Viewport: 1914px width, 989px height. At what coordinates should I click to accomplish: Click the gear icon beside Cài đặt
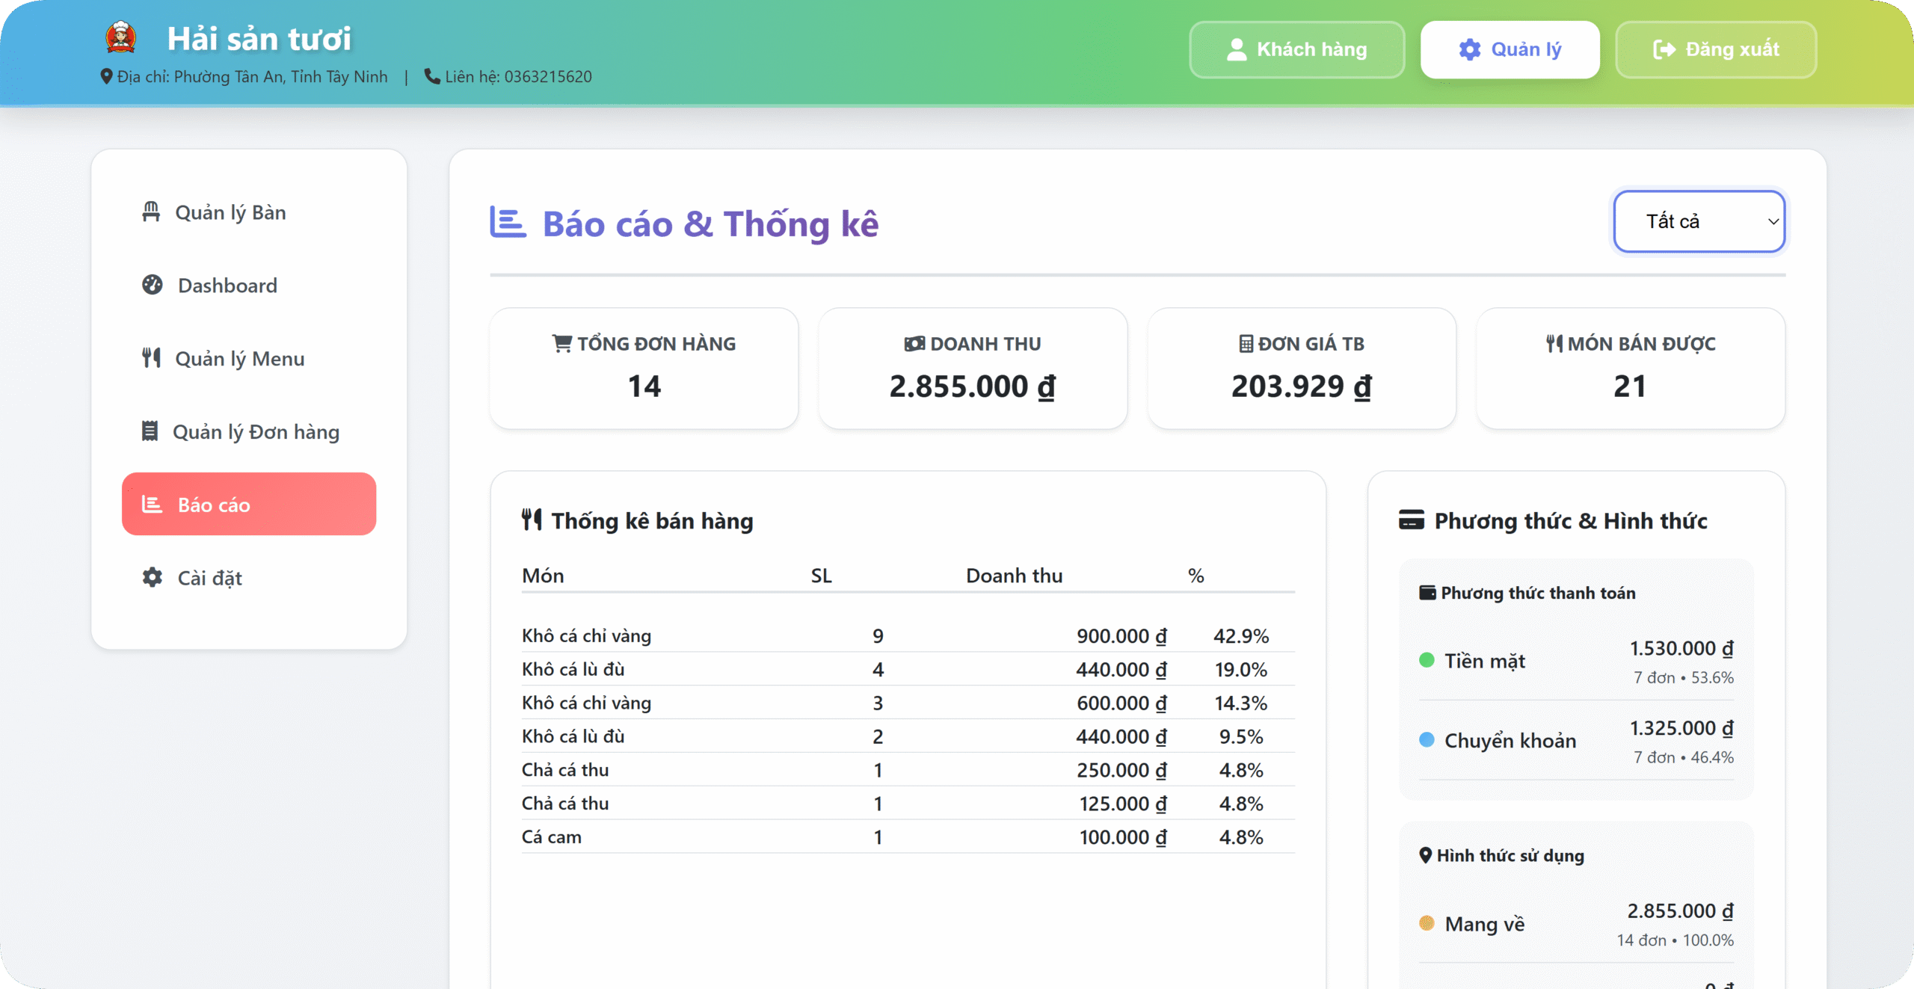[x=153, y=577]
